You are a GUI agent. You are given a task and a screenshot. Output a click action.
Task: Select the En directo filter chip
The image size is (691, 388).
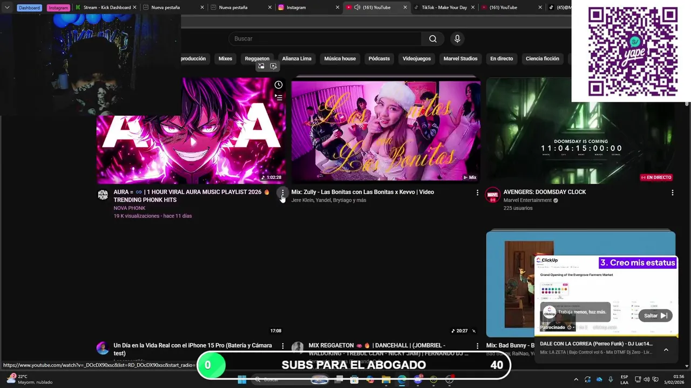[502, 59]
